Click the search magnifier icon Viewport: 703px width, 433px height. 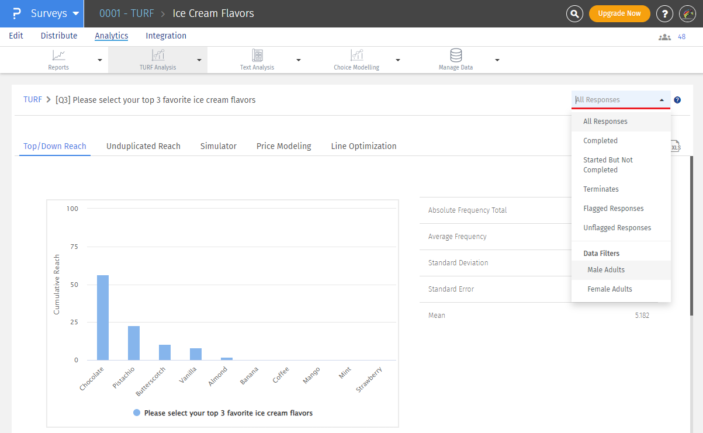pos(575,13)
